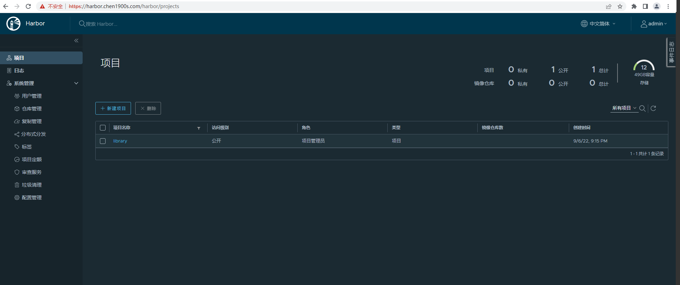This screenshot has height=285, width=680.
Task: Refresh the project list
Action: click(653, 108)
